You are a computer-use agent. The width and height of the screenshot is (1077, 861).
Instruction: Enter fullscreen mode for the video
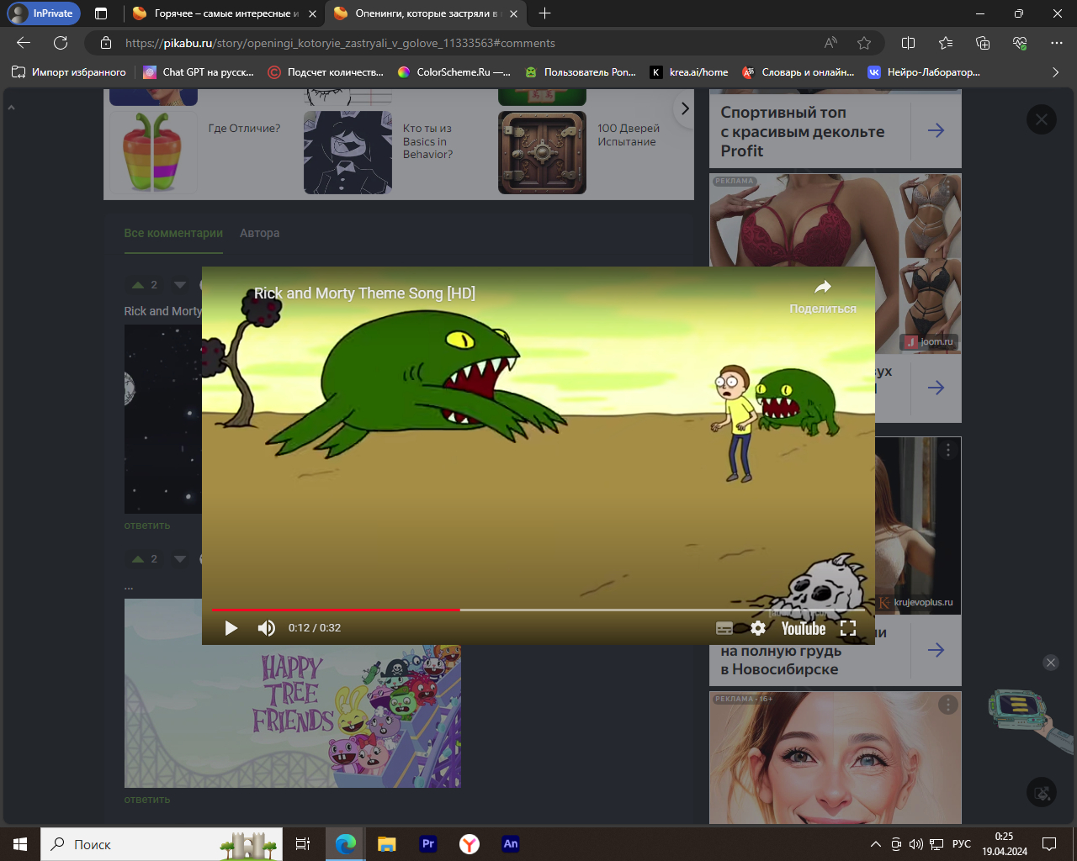click(x=848, y=628)
